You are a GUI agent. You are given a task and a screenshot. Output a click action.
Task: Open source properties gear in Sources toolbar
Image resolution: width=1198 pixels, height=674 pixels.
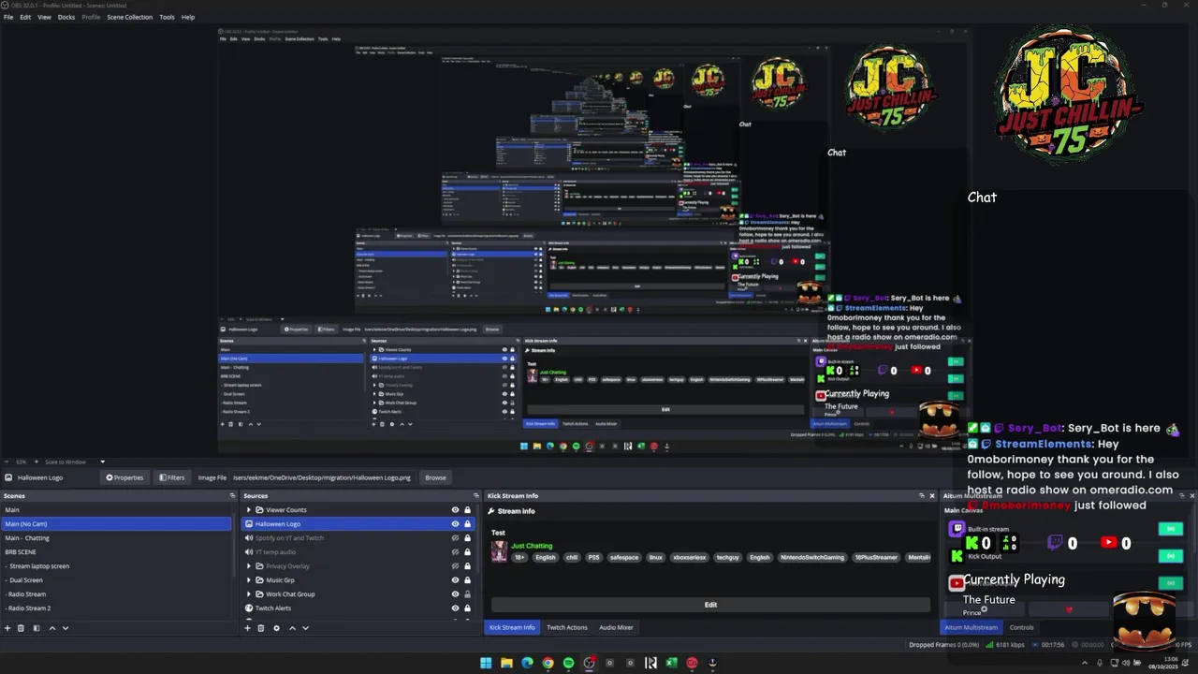tap(276, 628)
